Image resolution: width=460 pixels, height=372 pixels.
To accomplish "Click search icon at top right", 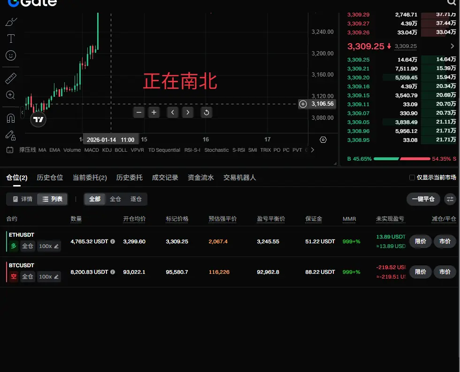I will click(x=452, y=2).
